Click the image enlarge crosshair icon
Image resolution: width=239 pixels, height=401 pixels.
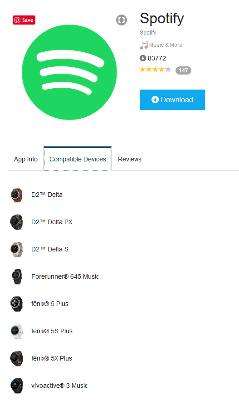[122, 20]
